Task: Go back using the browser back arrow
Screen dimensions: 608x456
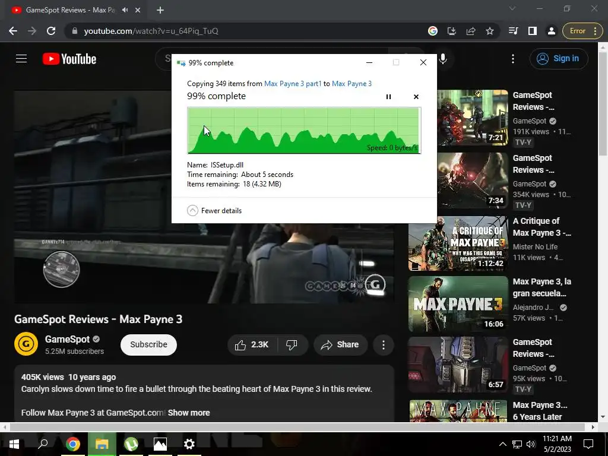Action: tap(13, 31)
